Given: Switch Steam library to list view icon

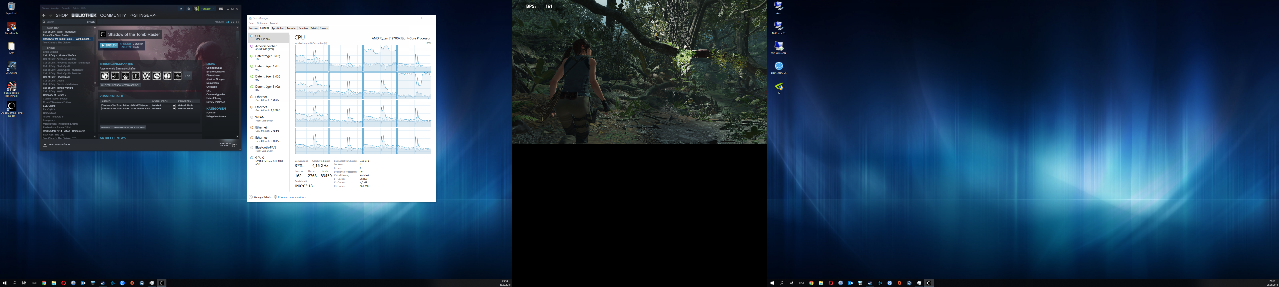Looking at the screenshot, I should 233,22.
